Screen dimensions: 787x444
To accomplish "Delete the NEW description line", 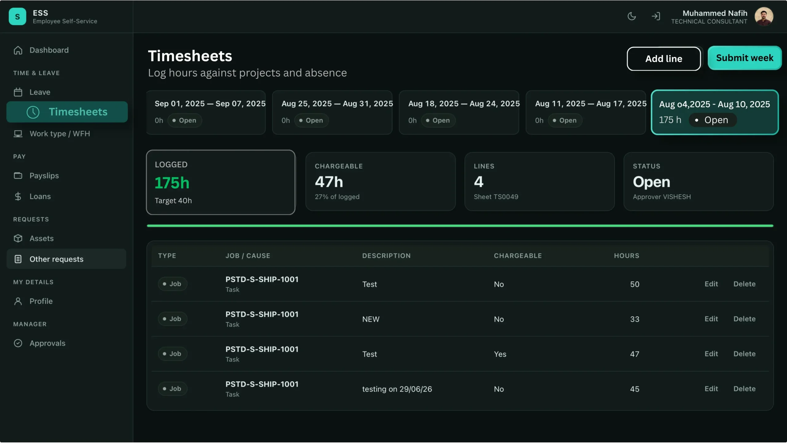I will [x=744, y=319].
